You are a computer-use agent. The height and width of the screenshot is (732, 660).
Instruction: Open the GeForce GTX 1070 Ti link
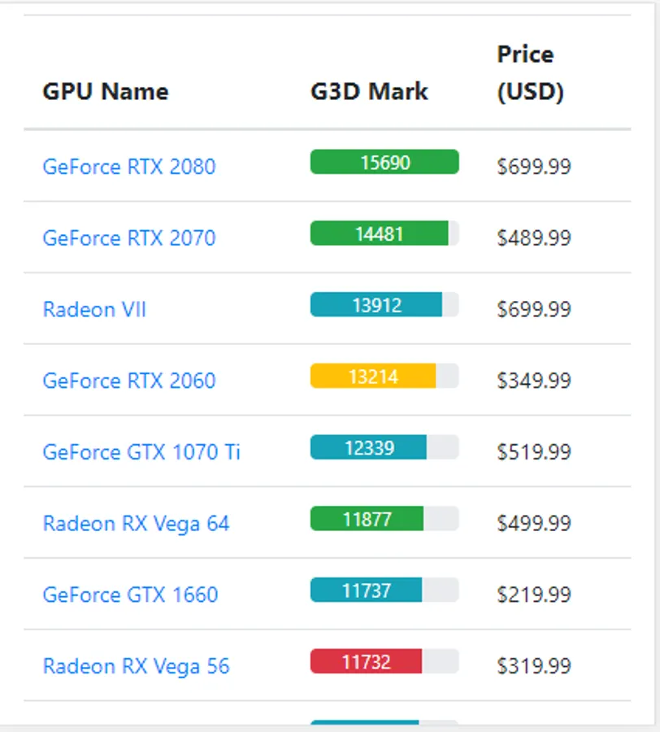[x=141, y=452]
